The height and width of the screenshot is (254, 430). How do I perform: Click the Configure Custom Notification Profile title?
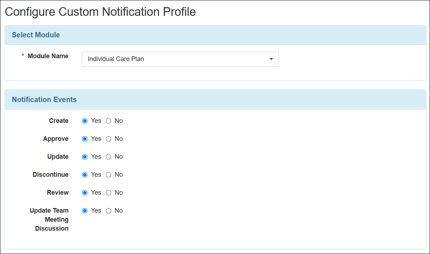(101, 12)
